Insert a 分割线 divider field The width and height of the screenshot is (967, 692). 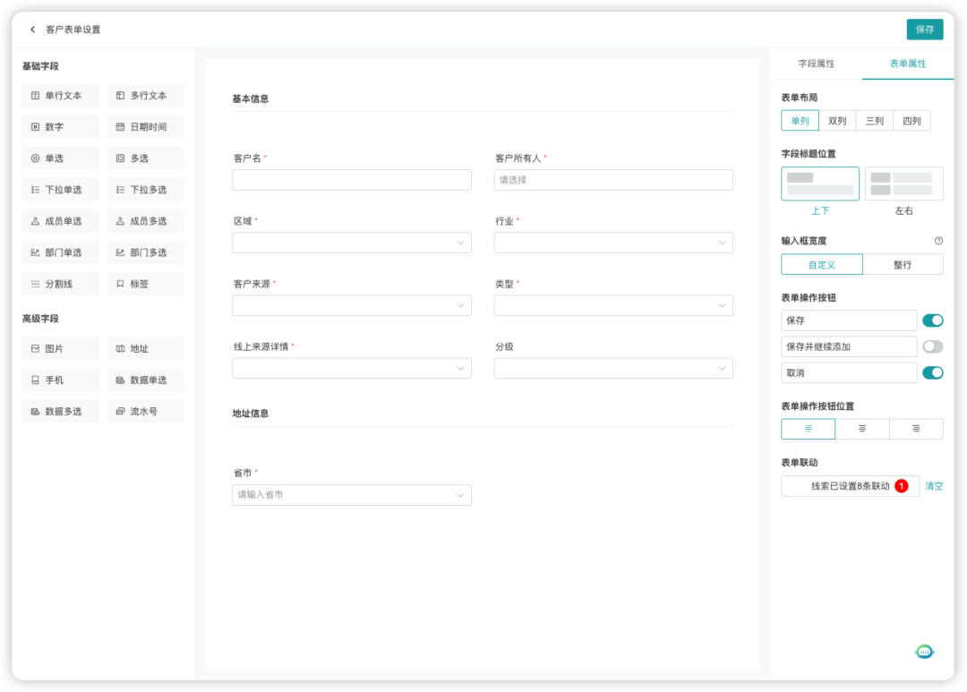point(60,283)
